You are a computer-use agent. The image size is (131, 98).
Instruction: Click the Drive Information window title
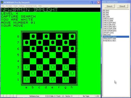click(110, 2)
